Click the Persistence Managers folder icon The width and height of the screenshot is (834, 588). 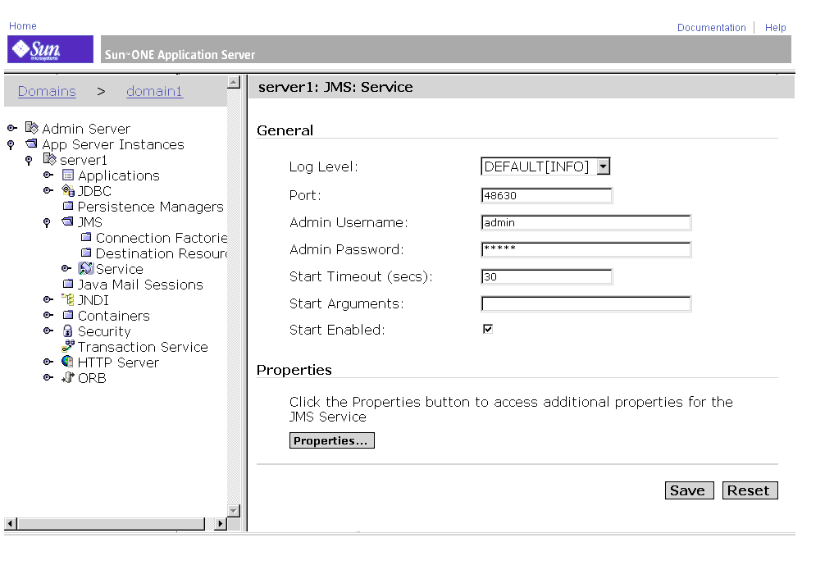point(67,206)
